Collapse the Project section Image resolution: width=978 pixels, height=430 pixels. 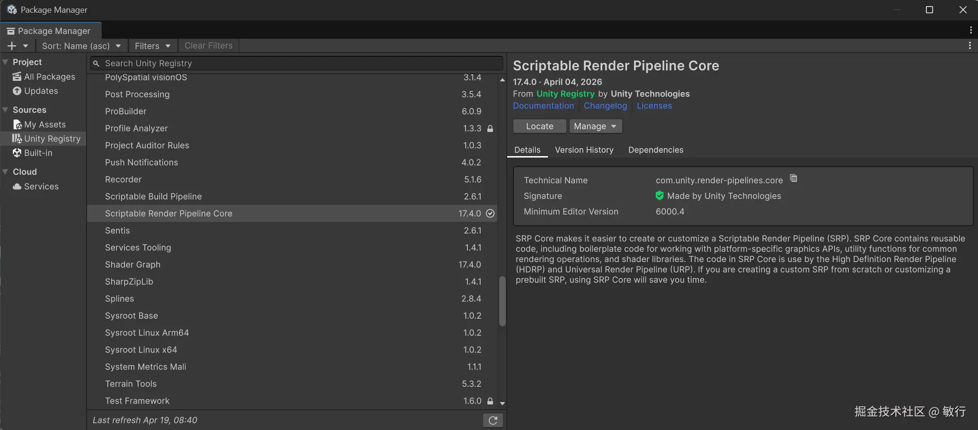6,62
